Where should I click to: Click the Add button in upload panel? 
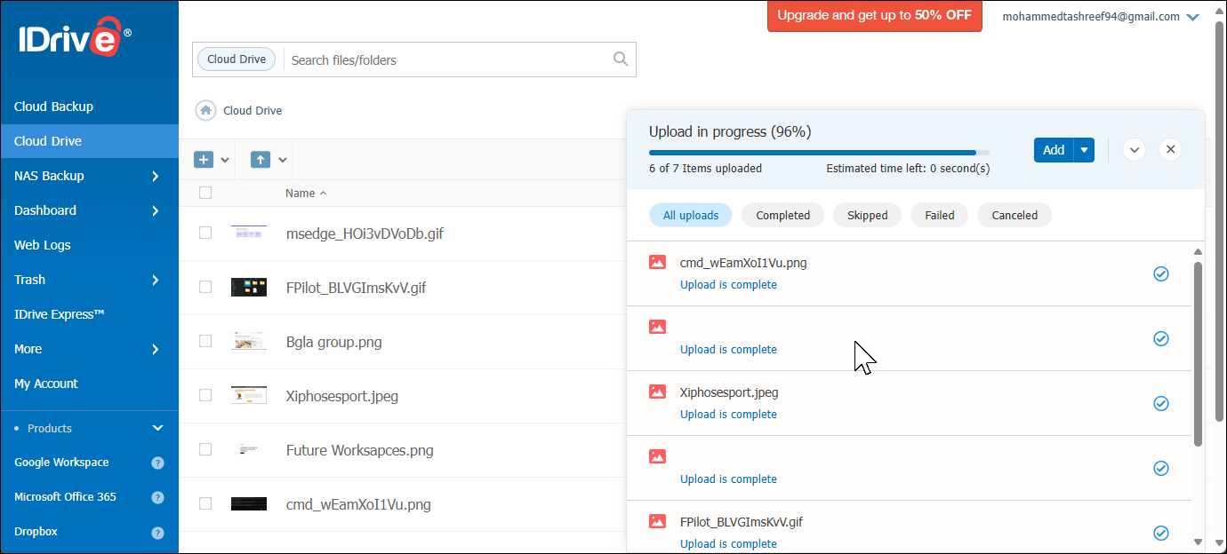tap(1054, 150)
